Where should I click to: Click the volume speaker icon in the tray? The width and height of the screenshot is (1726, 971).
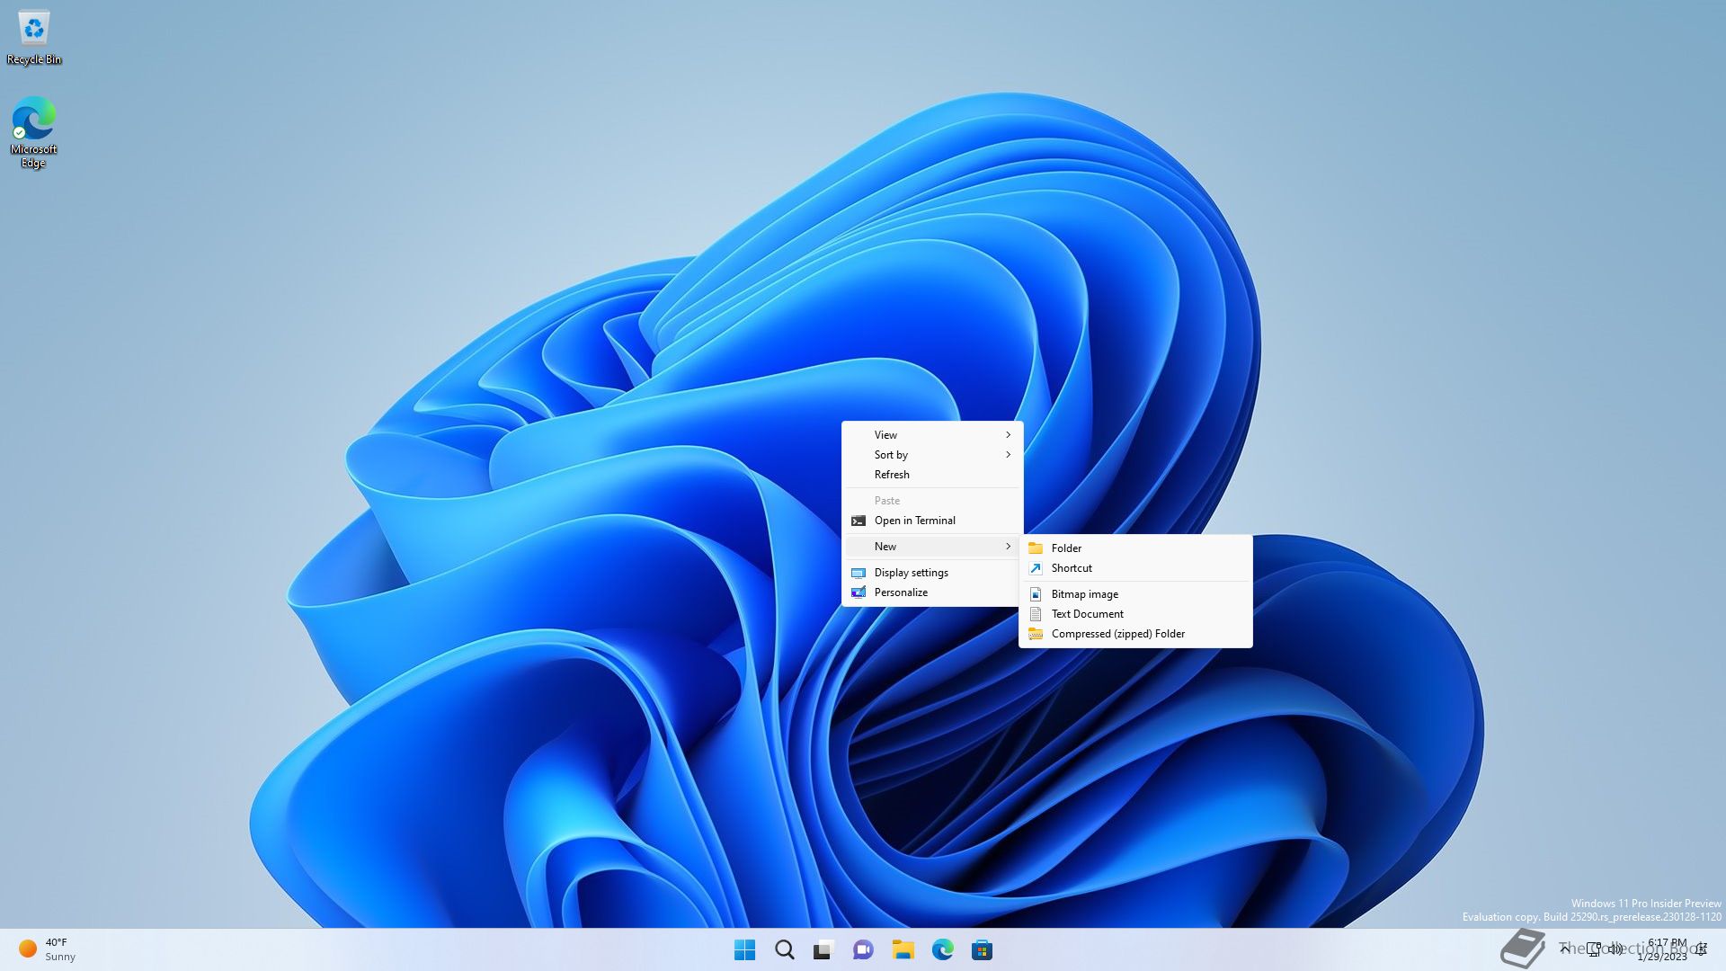coord(1615,949)
